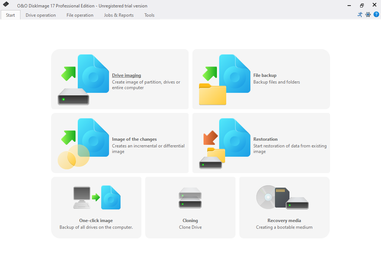Image resolution: width=381 pixels, height=267 pixels.
Task: Click 'Backup files and folders' text
Action: tap(276, 82)
